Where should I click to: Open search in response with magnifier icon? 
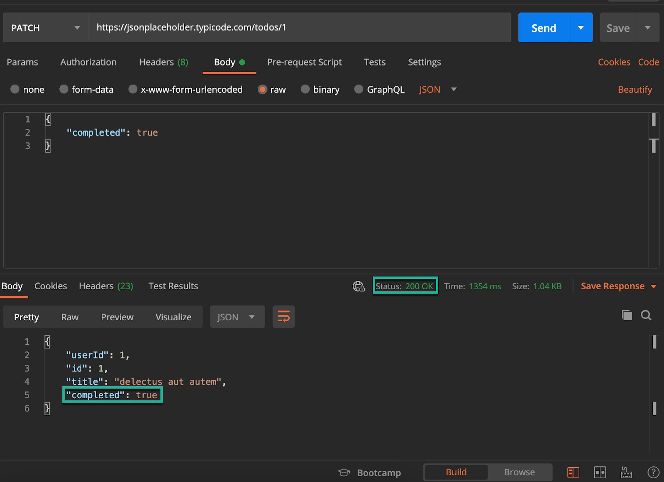pos(646,315)
